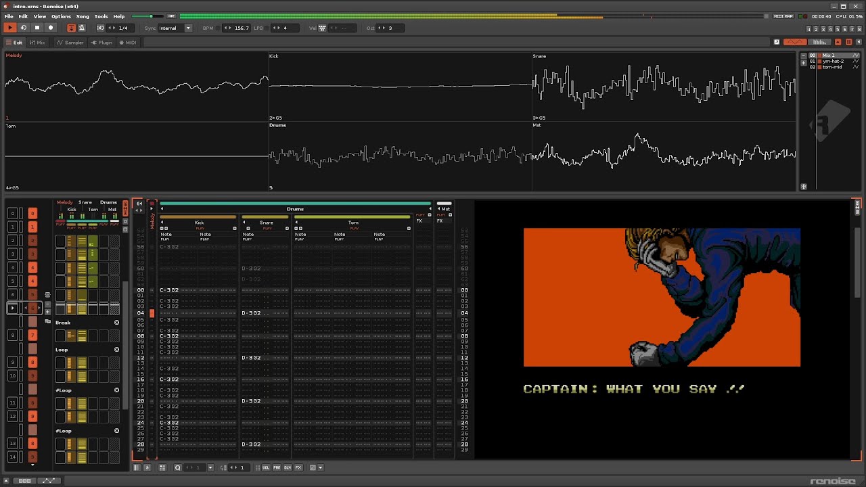
Task: Stop playback with the stop button
Action: (x=37, y=28)
